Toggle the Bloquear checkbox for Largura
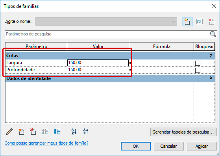 (x=198, y=63)
